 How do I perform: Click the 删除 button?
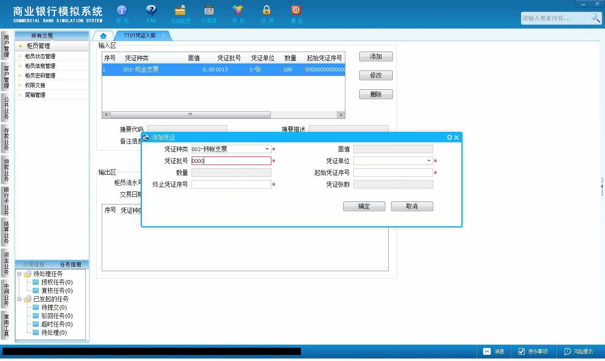(376, 94)
